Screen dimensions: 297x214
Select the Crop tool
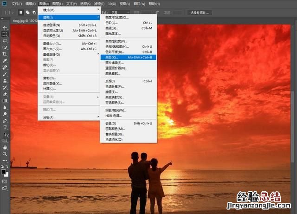click(x=5, y=54)
